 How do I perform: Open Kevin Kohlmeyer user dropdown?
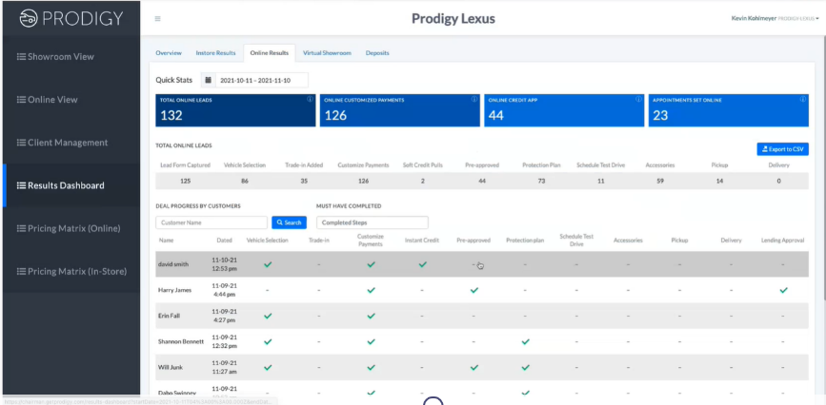775,18
